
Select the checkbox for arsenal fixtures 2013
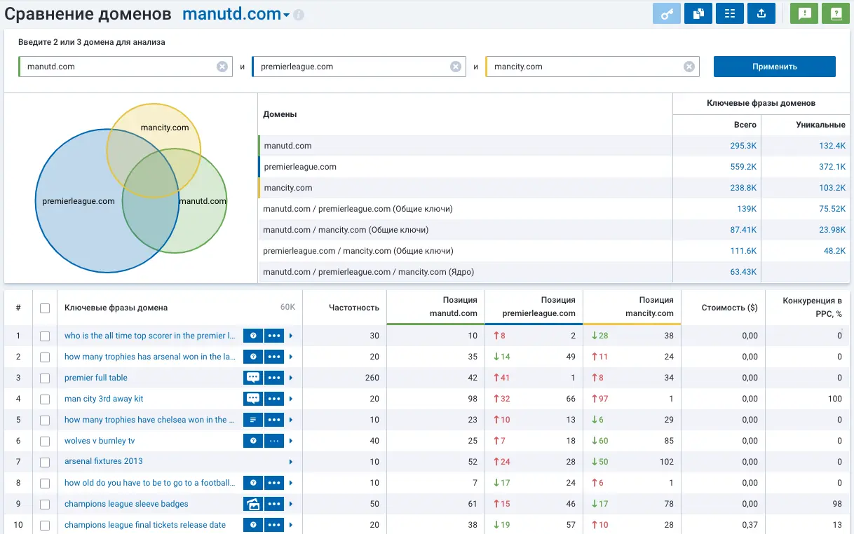[x=45, y=462]
